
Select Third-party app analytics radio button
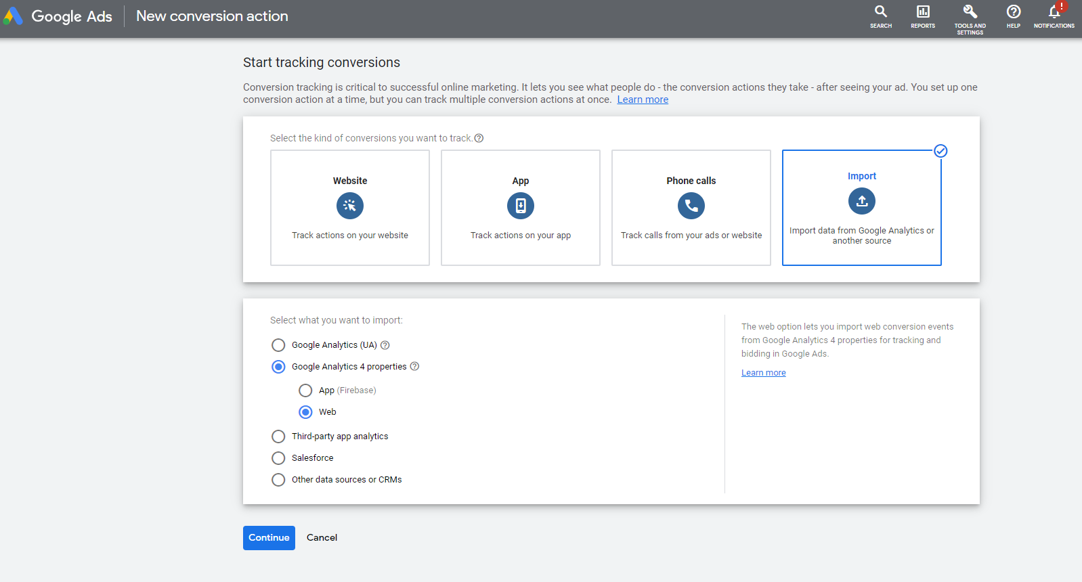click(x=278, y=436)
